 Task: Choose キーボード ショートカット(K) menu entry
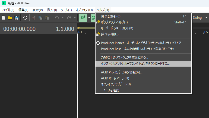(117, 28)
